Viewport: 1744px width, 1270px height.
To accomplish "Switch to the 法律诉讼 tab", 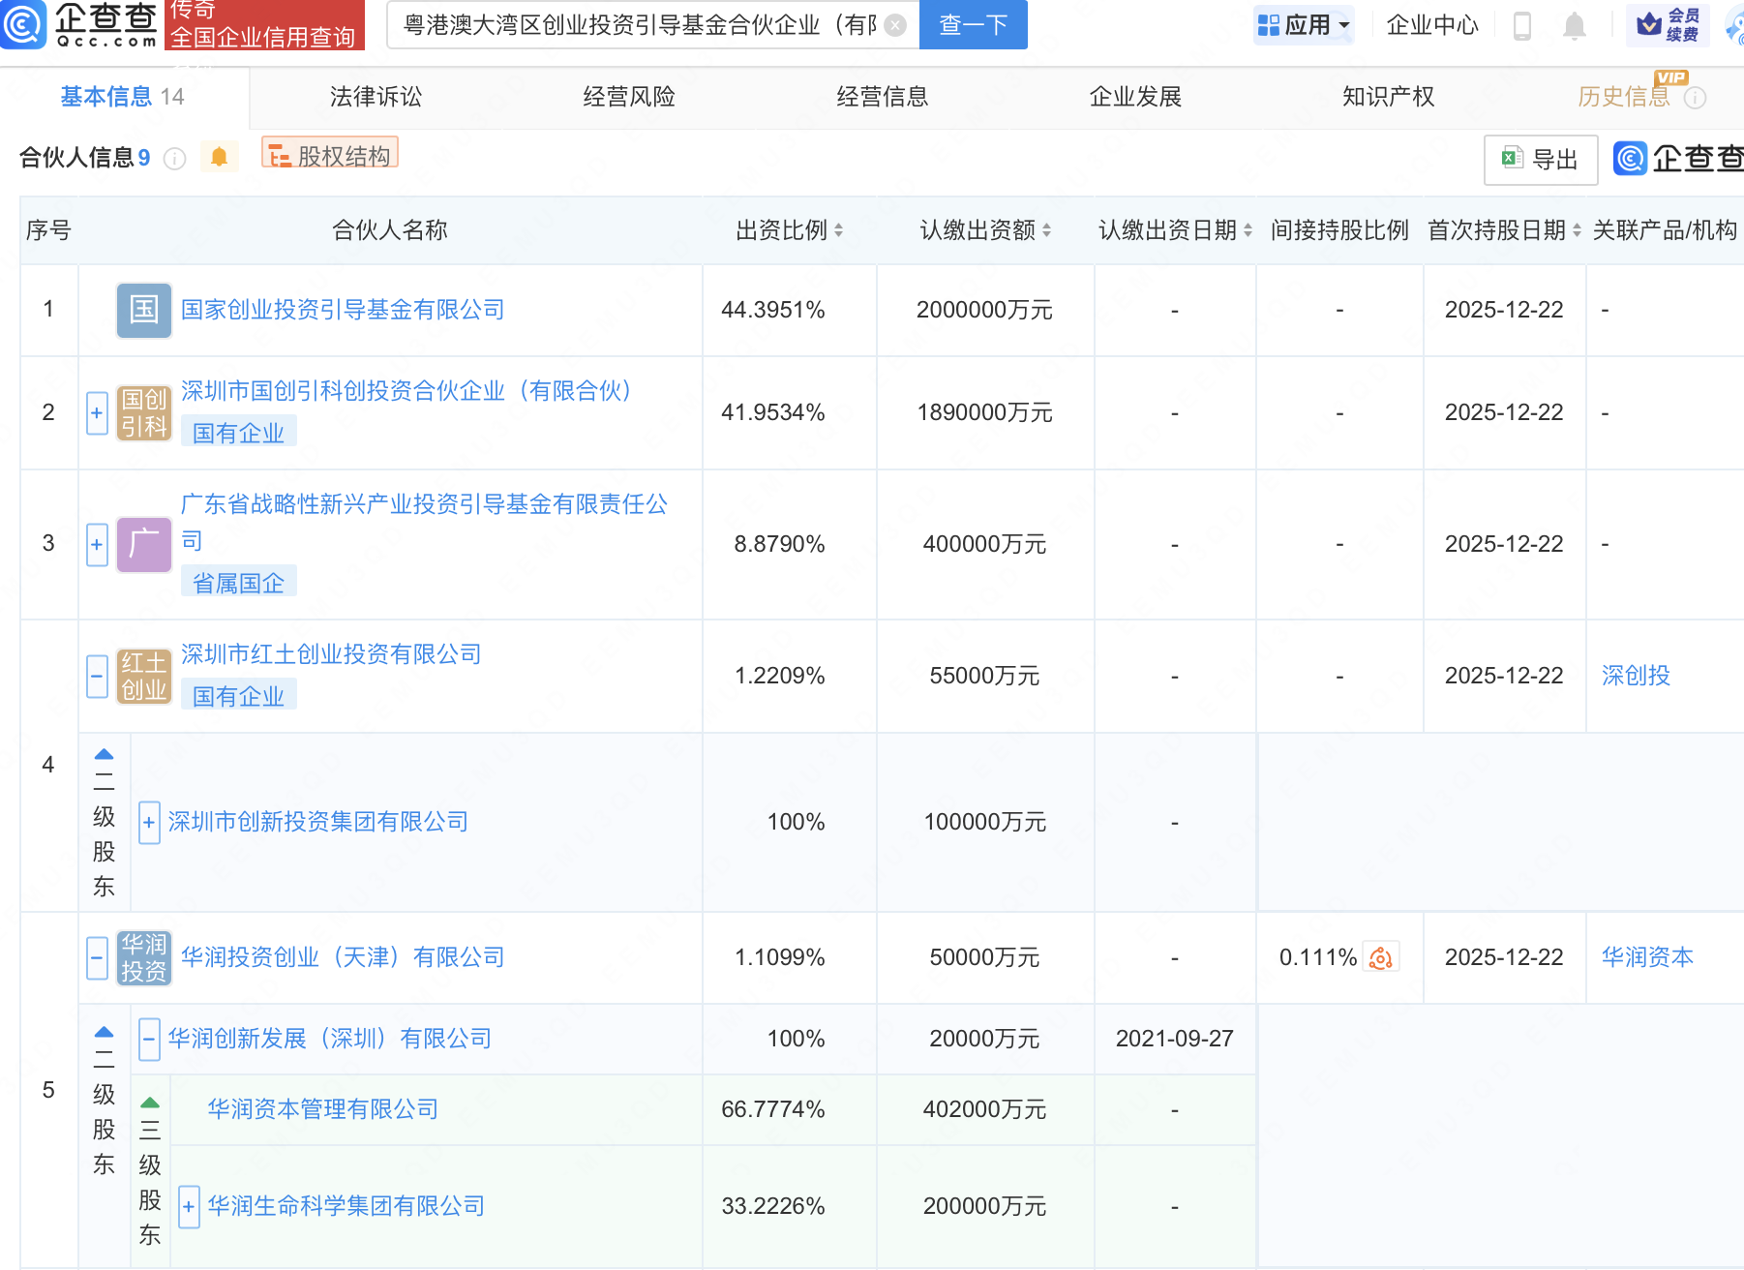I will (376, 97).
